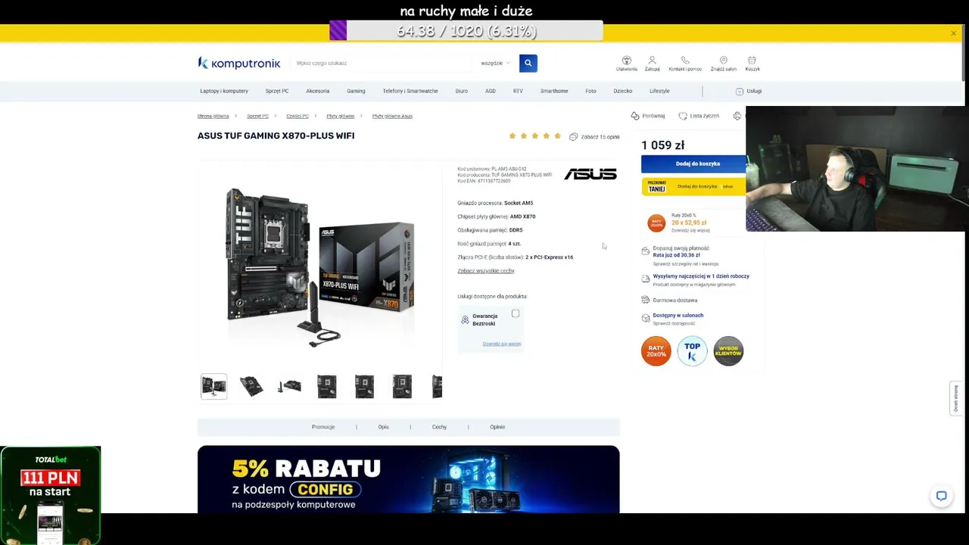Open the AGD menu
Screen dimensions: 969x545
point(490,91)
